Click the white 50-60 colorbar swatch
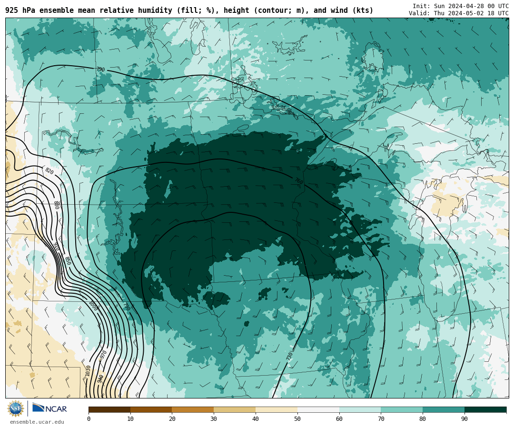This screenshot has width=514, height=428. (x=318, y=409)
